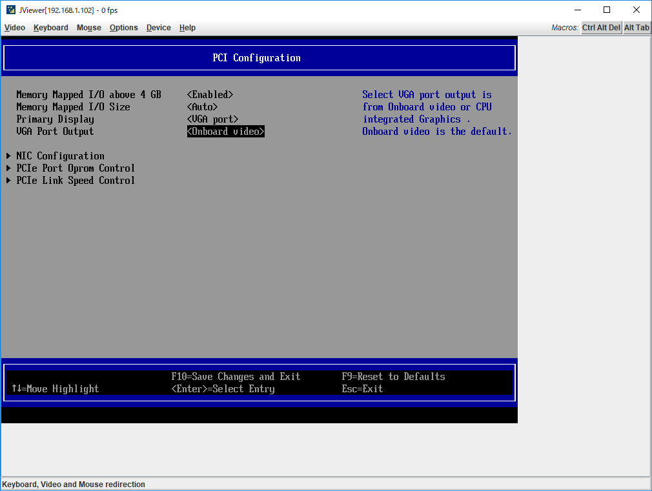This screenshot has width=652, height=491.
Task: Open the Keyboard menu
Action: pos(51,28)
